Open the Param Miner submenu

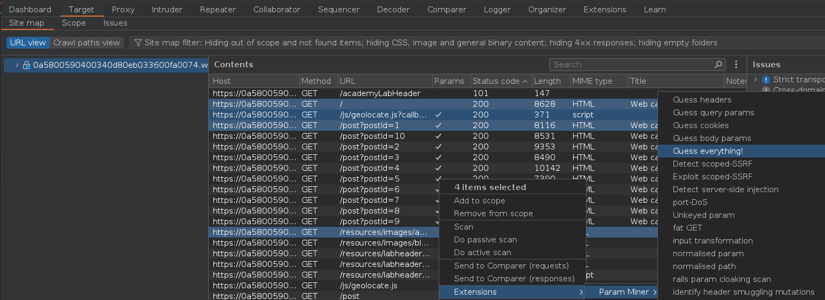pos(623,292)
